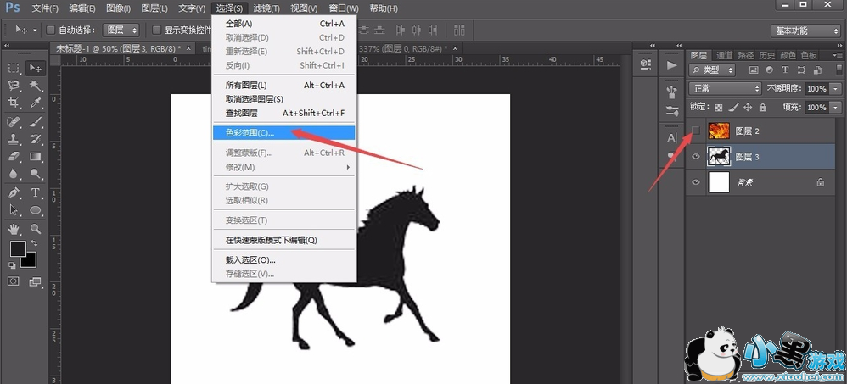Select the 图层 2 fire layer thumbnail

(x=719, y=131)
